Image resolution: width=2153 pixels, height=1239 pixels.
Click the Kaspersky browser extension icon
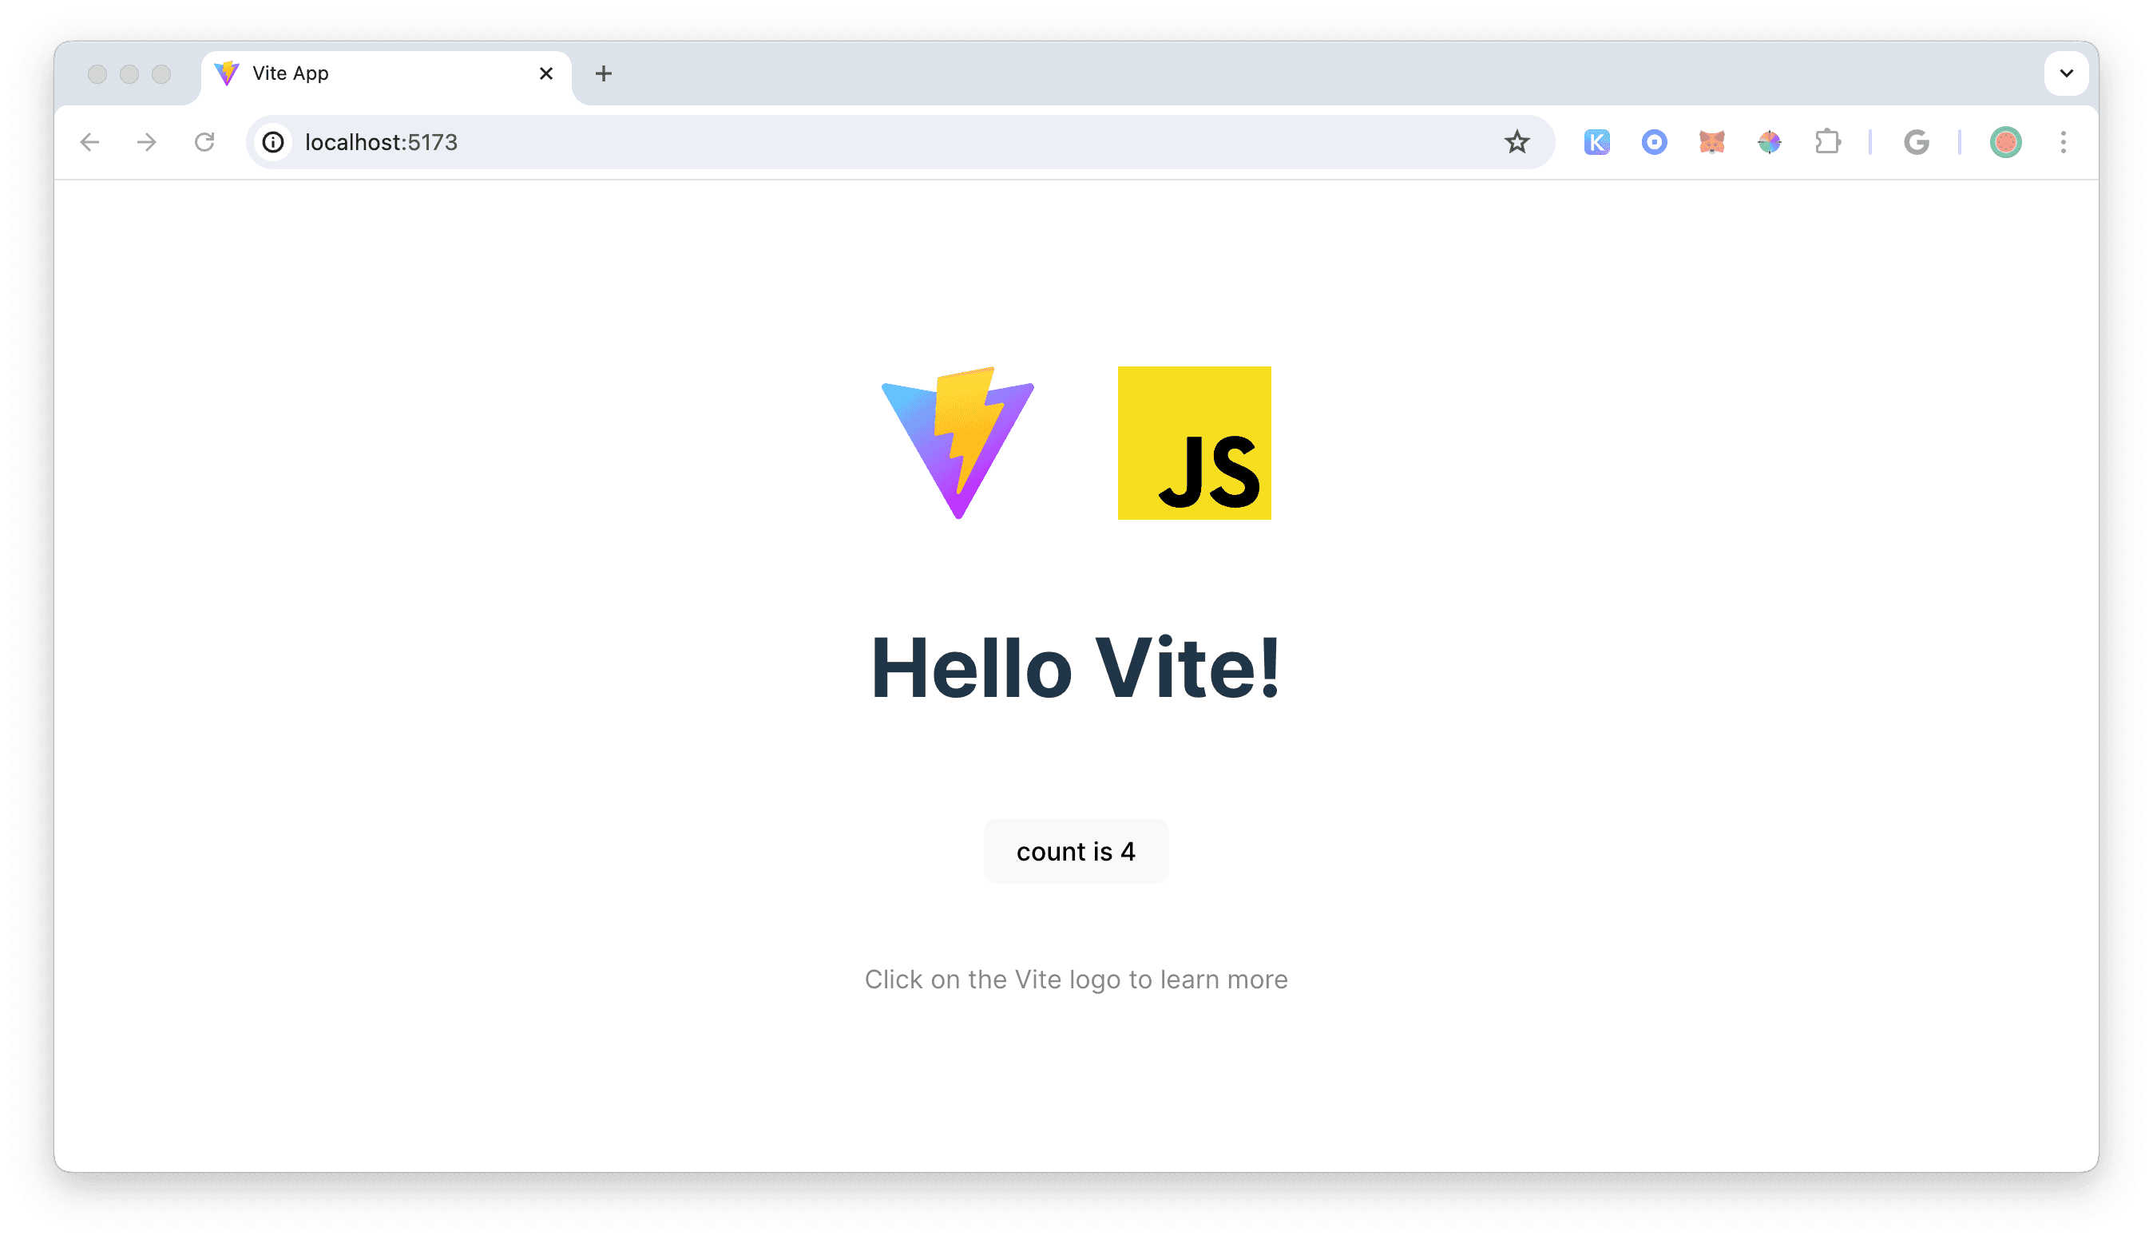click(x=1597, y=142)
